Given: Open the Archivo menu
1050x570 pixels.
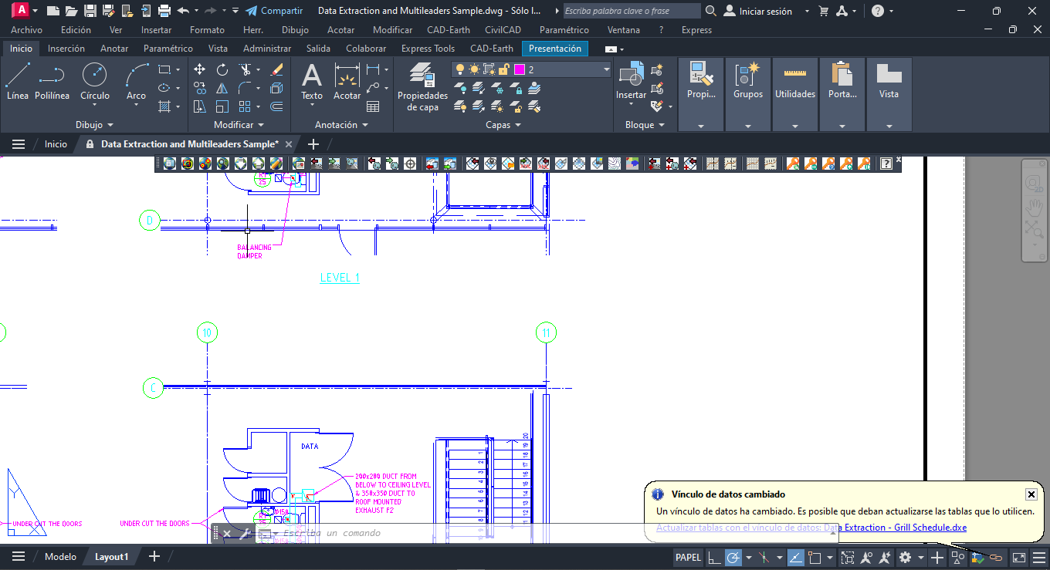Looking at the screenshot, I should pos(27,30).
